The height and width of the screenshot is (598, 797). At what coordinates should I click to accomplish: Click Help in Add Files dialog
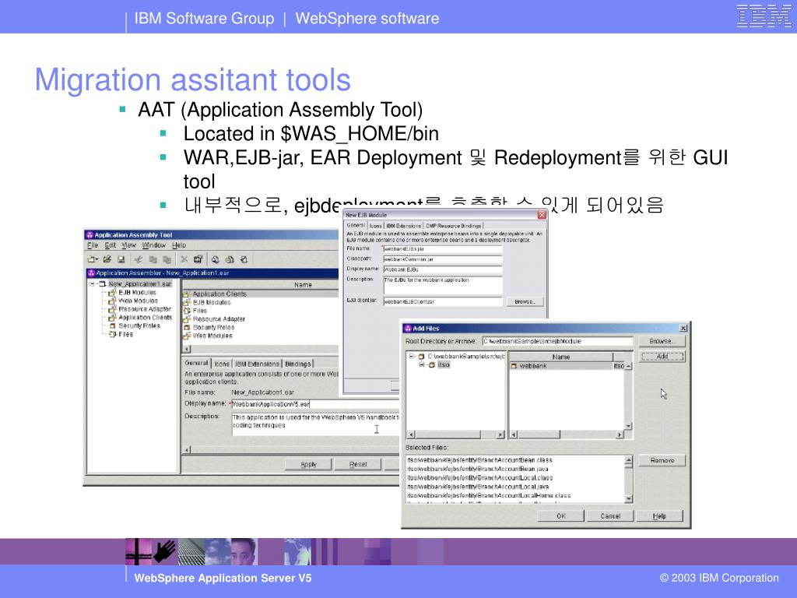(659, 515)
